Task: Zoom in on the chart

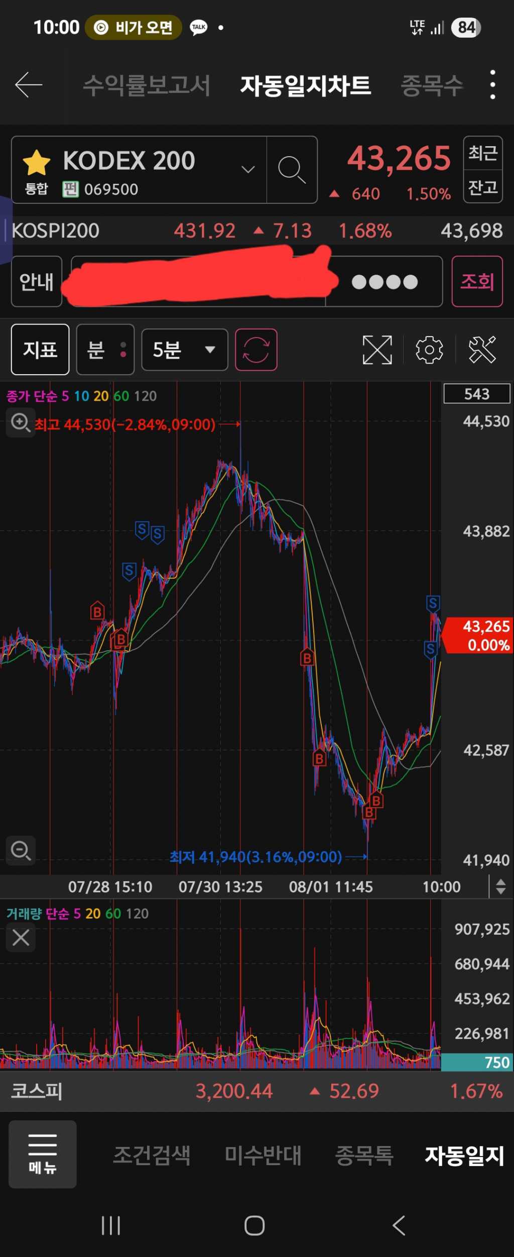Action: pyautogui.click(x=21, y=423)
